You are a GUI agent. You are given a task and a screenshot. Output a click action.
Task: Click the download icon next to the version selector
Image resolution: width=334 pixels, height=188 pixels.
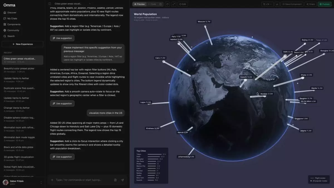[x=277, y=4]
